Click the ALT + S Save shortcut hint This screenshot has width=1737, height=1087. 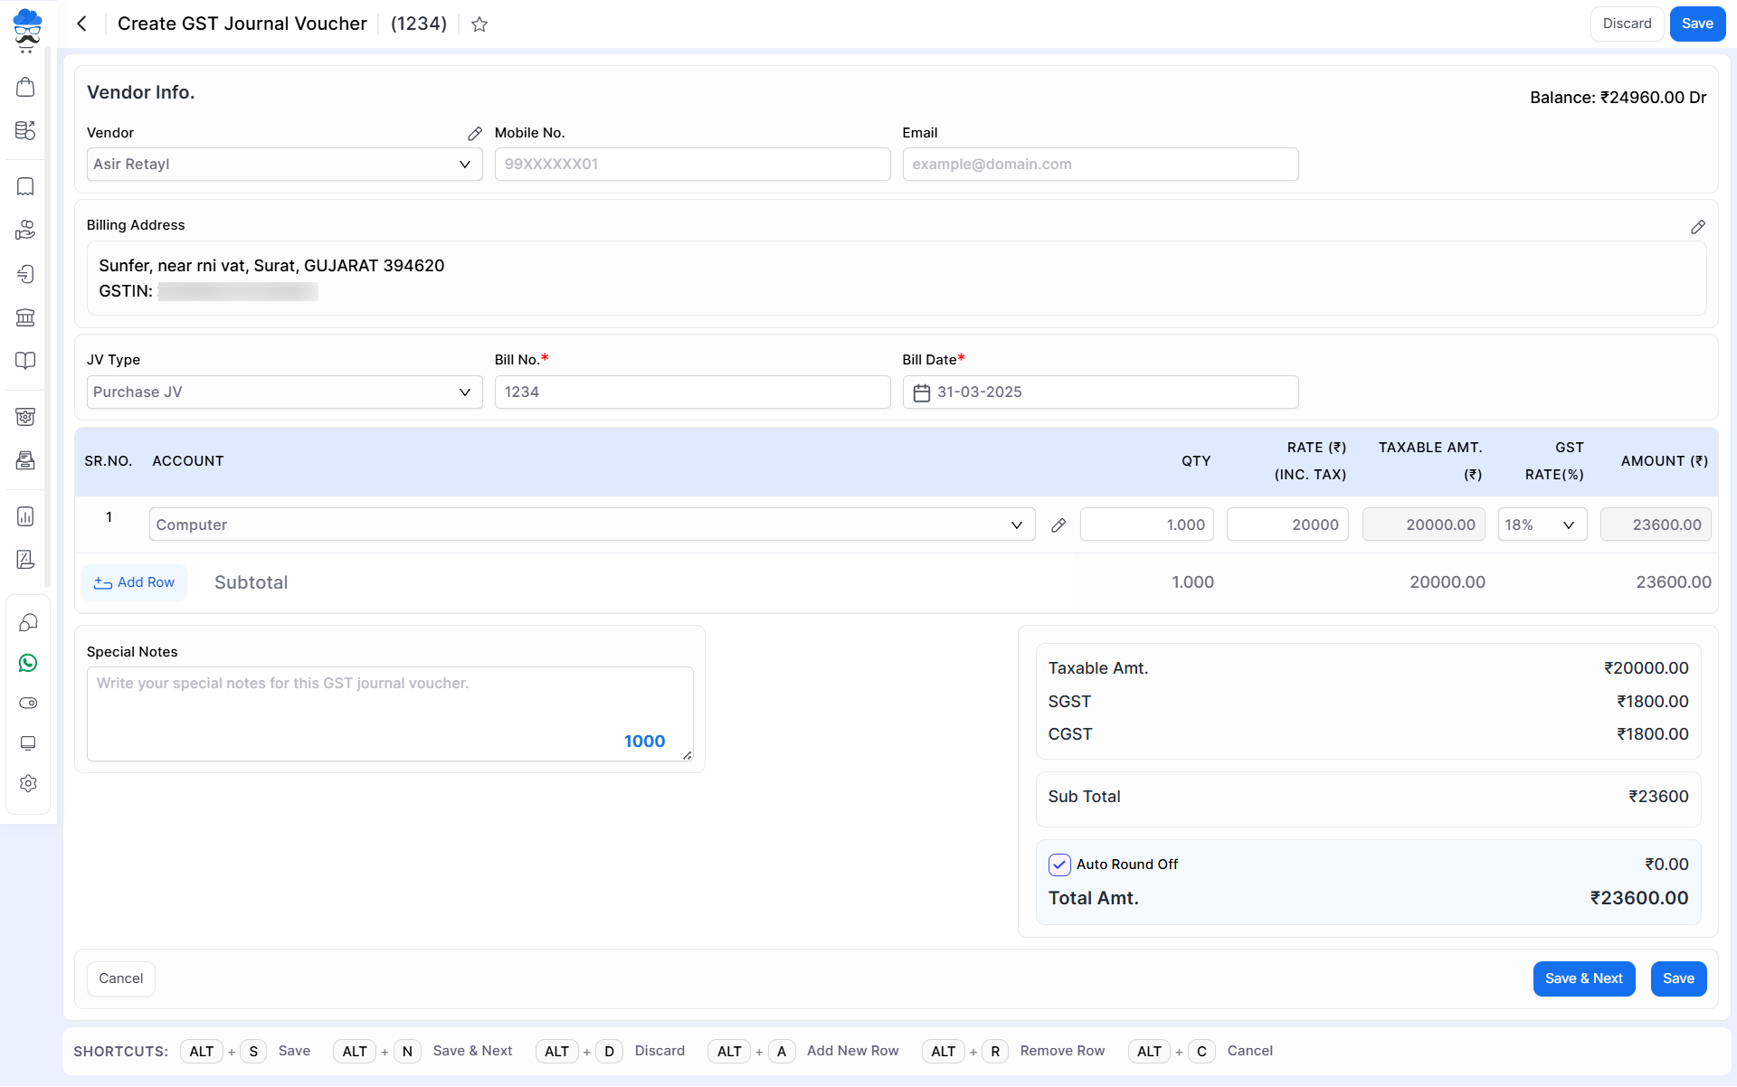[x=246, y=1052]
